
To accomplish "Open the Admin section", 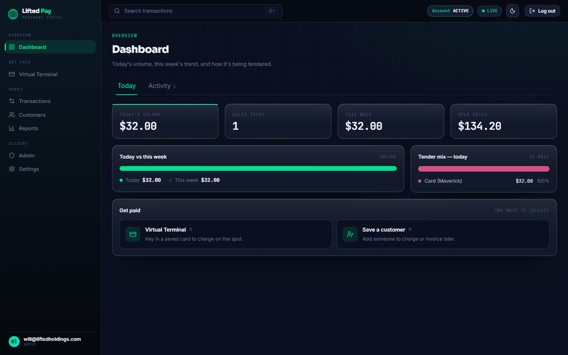I will point(50,155).
